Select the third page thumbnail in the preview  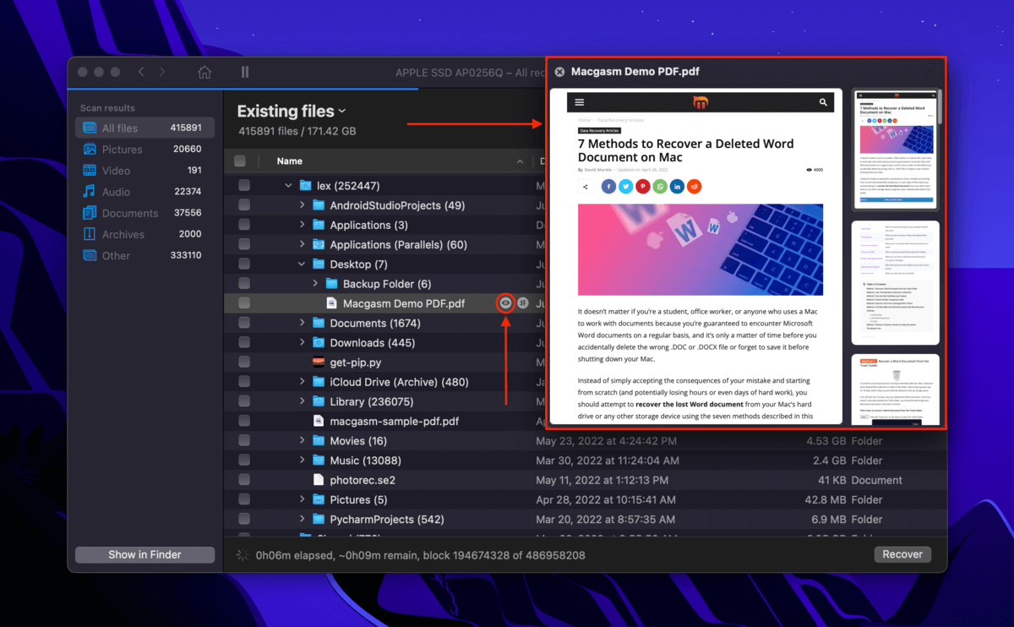click(895, 391)
